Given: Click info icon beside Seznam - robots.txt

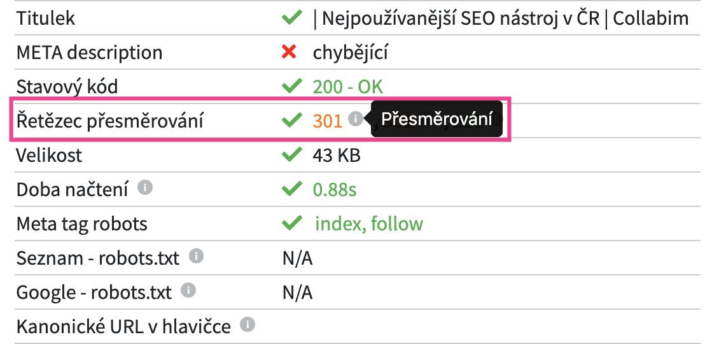Looking at the screenshot, I should pos(196,256).
